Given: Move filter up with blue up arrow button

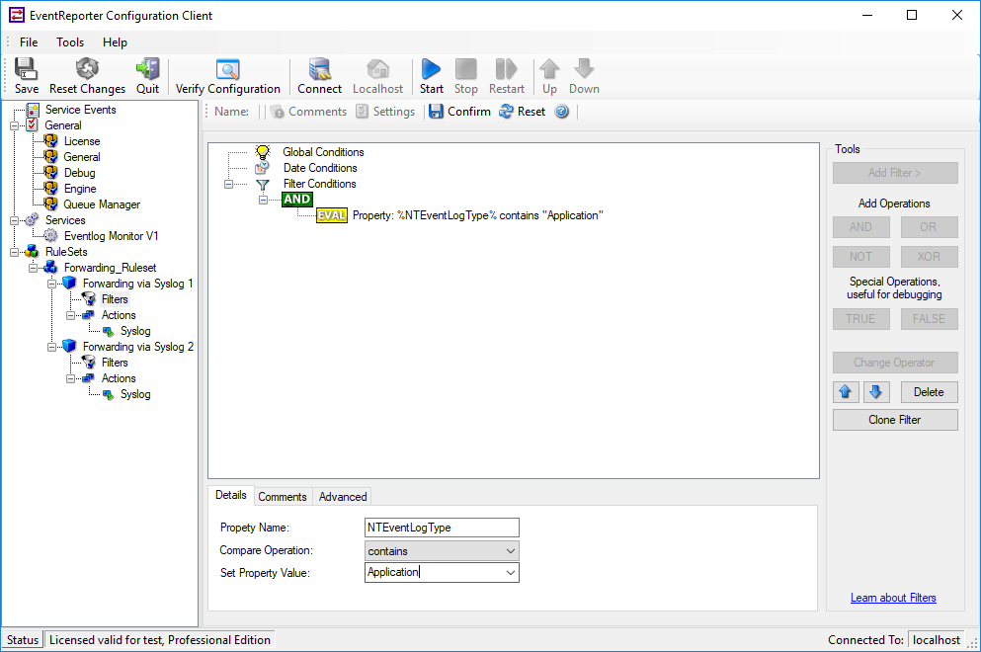Looking at the screenshot, I should click(x=846, y=392).
